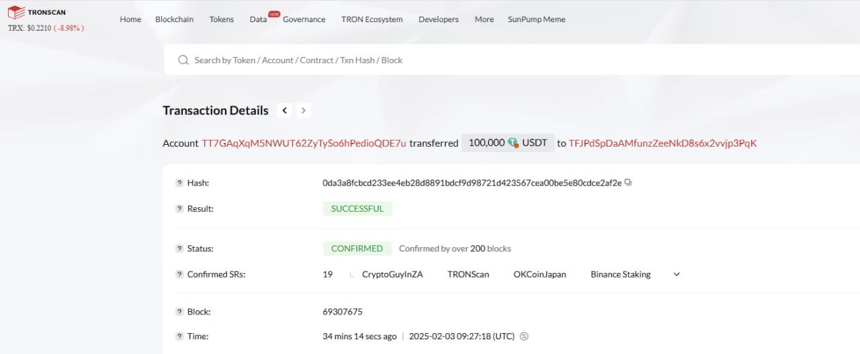This screenshot has width=860, height=354.
Task: Go to previous transaction arrow
Action: 285,111
